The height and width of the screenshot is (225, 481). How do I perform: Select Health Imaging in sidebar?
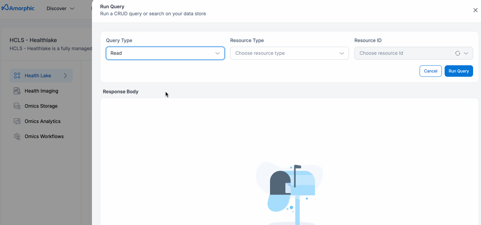coord(42,91)
